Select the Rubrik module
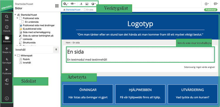 [26, 59]
